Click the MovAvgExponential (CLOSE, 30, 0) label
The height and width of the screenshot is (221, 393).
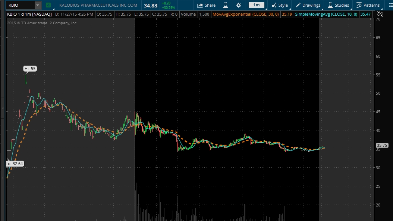coord(246,14)
